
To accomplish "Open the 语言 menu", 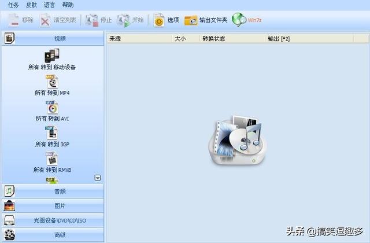I will point(49,5).
